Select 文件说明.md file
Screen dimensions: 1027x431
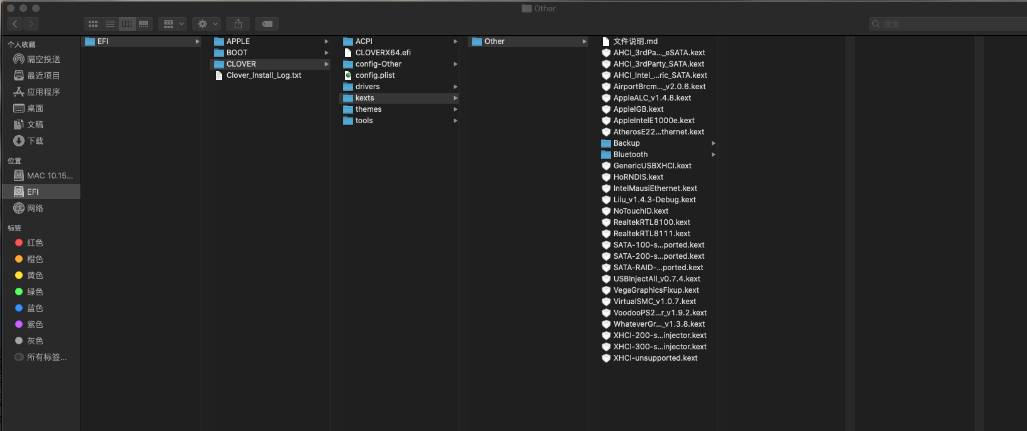point(657,41)
